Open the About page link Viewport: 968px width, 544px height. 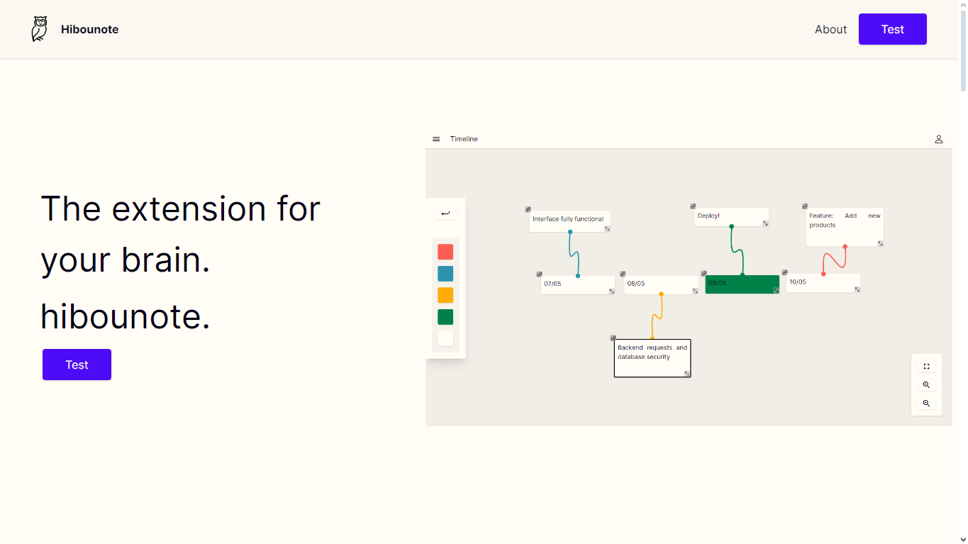[x=830, y=29]
